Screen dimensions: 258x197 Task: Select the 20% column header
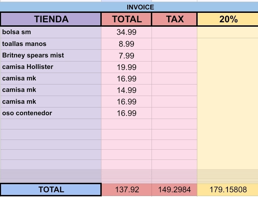click(228, 19)
